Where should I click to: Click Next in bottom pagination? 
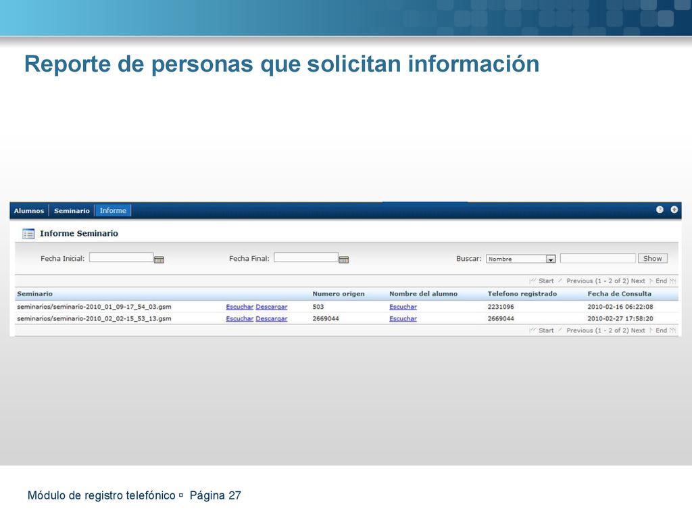[638, 330]
